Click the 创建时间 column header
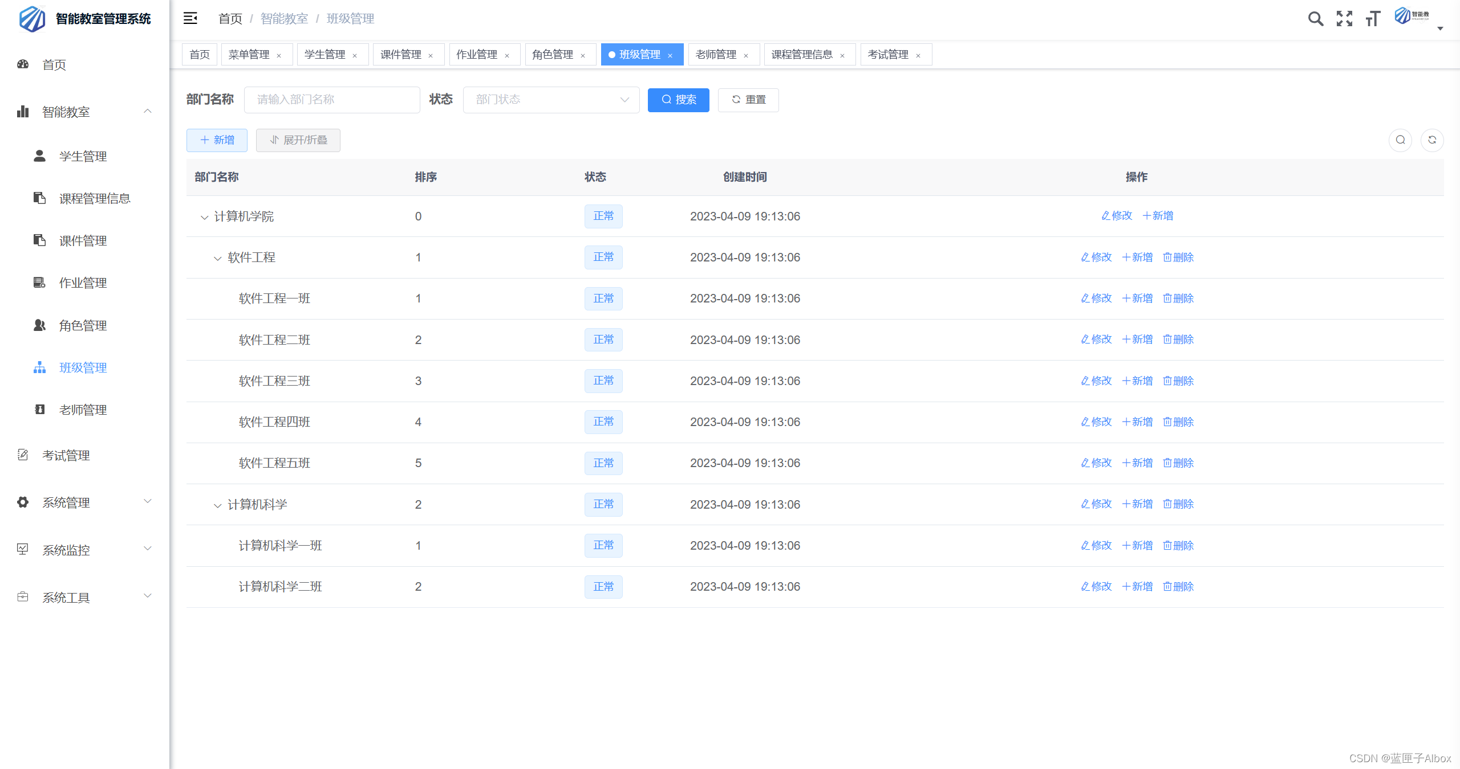This screenshot has width=1460, height=769. tap(745, 177)
